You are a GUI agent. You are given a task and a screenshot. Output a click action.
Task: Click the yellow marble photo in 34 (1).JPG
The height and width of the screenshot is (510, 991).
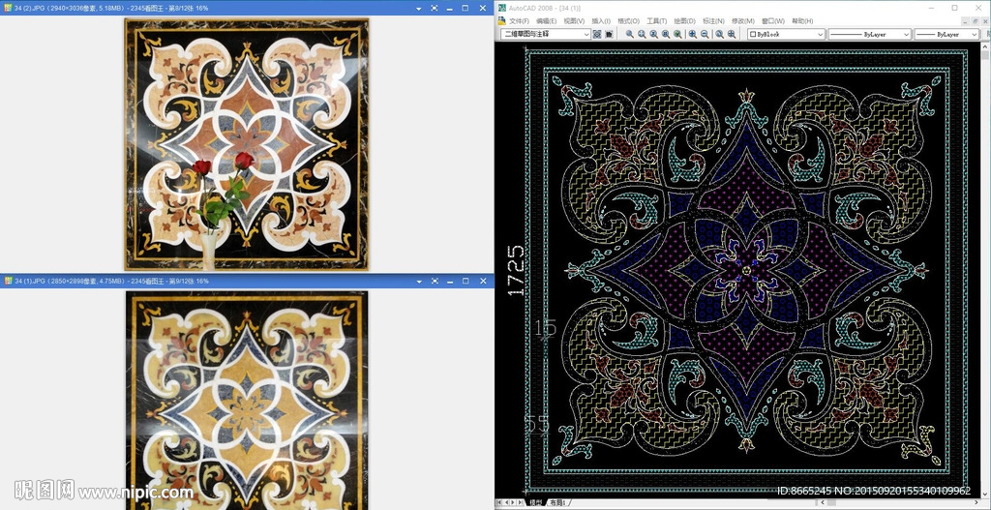click(247, 400)
